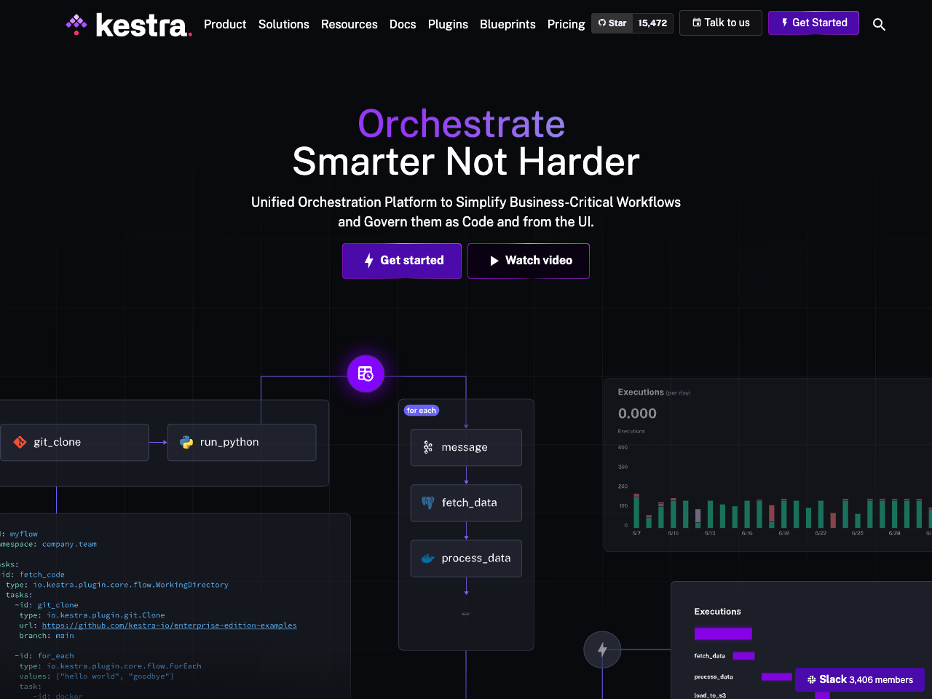Click the Kestra logo in the header
This screenshot has height=699, width=932.
click(129, 25)
